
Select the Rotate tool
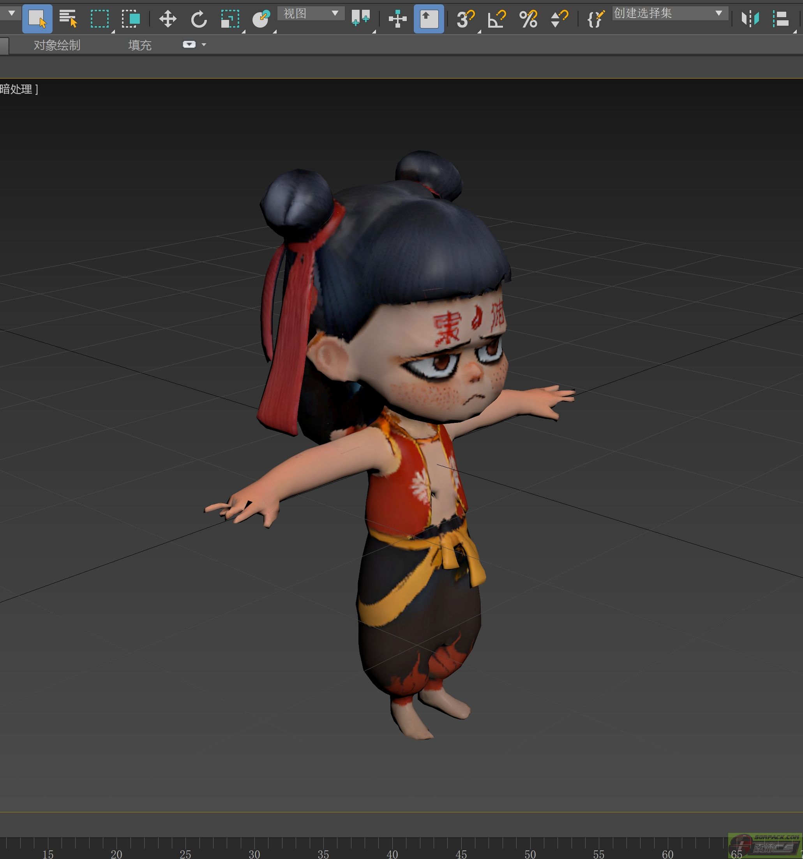(x=199, y=19)
